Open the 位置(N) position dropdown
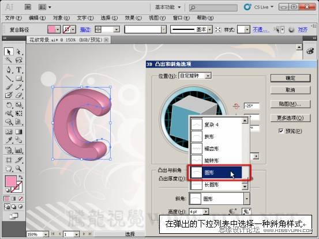Screen dimensions: 319x239 [208, 76]
